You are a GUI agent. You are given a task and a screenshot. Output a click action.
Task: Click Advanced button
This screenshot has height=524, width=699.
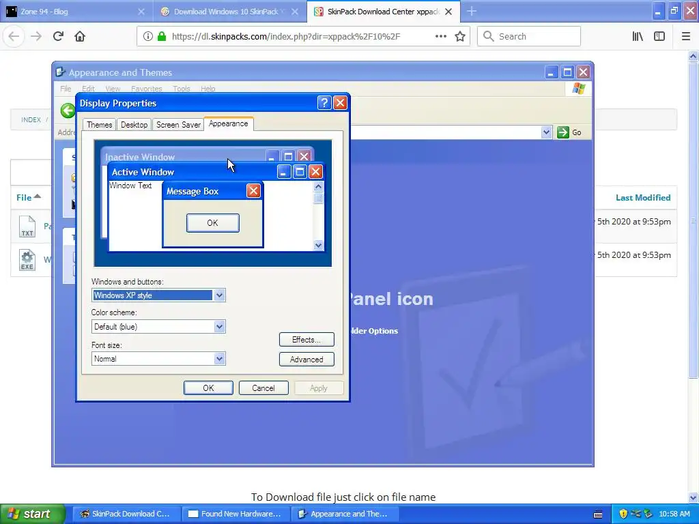click(x=306, y=359)
